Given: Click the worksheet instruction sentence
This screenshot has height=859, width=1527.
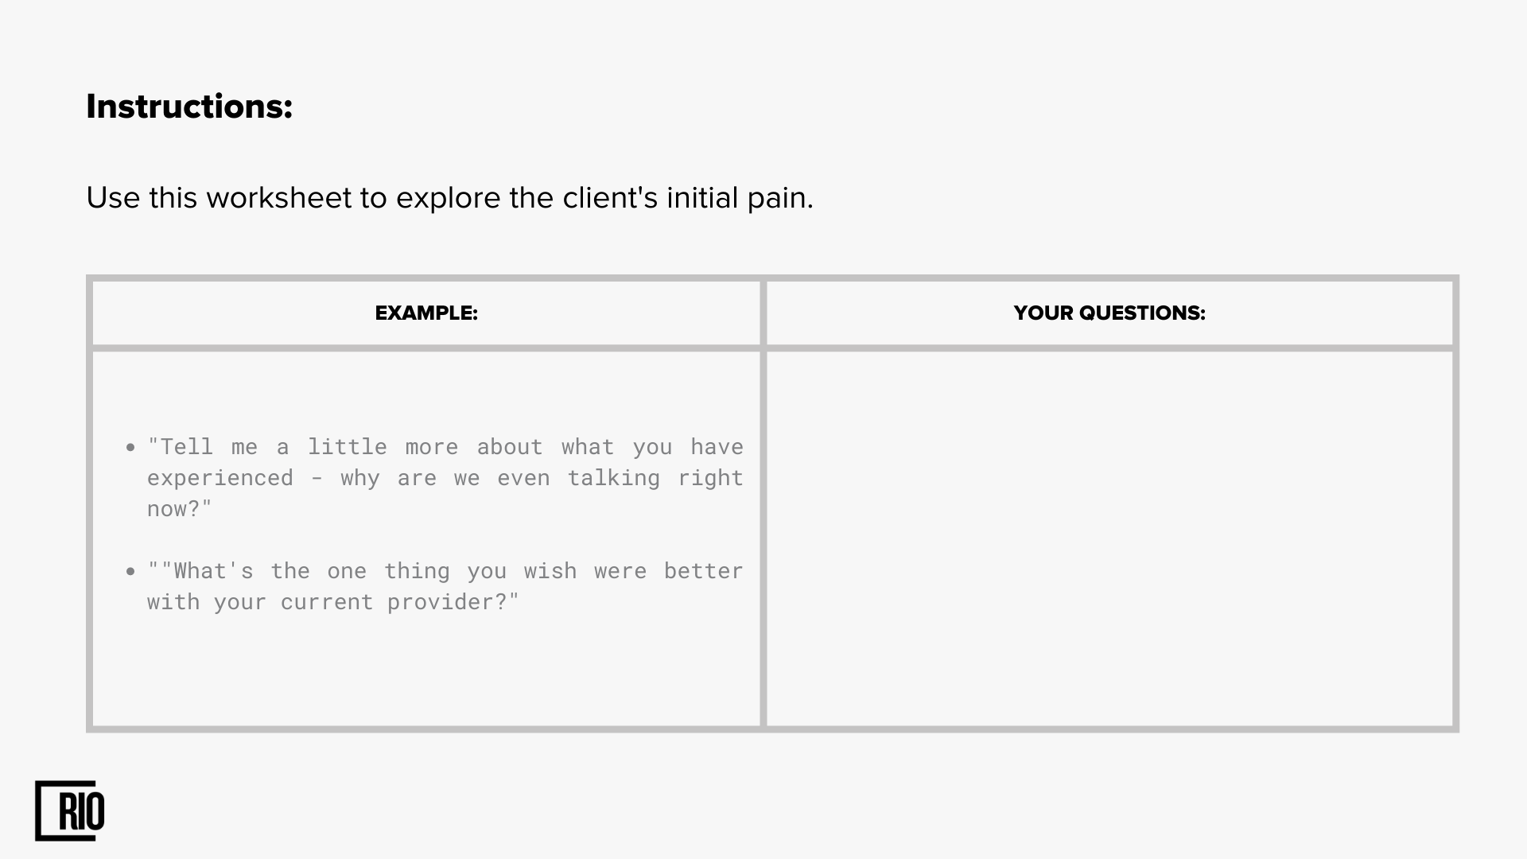Looking at the screenshot, I should 449,198.
